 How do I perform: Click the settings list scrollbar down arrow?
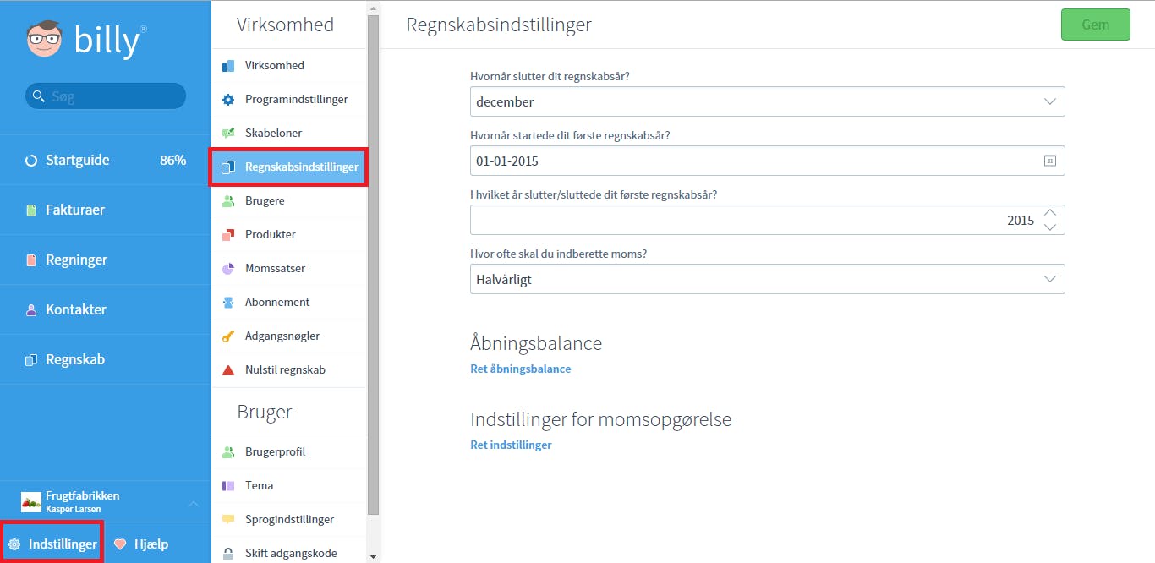pos(374,556)
